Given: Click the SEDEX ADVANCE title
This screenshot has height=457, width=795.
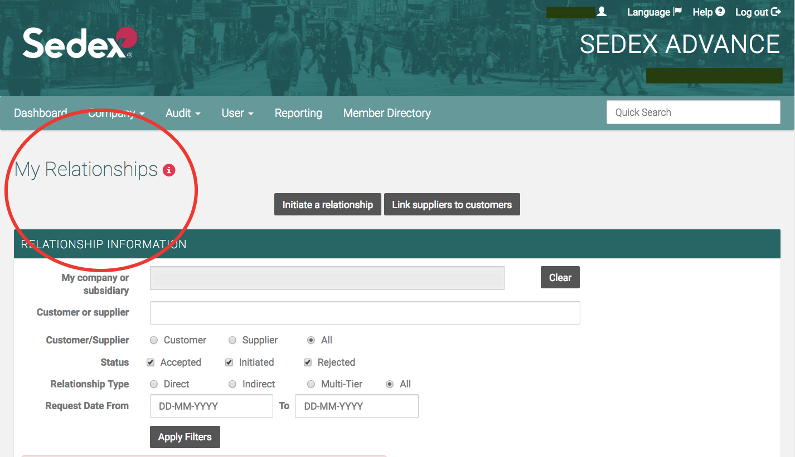Looking at the screenshot, I should [x=680, y=45].
